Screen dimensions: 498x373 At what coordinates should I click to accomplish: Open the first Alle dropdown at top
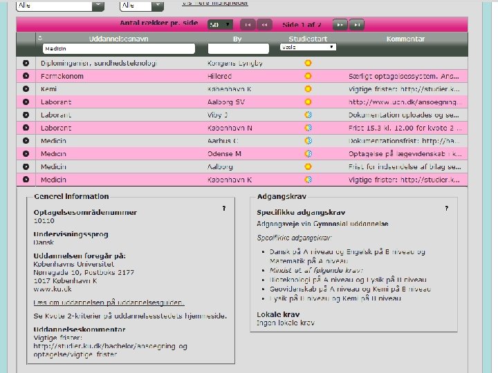[60, 6]
